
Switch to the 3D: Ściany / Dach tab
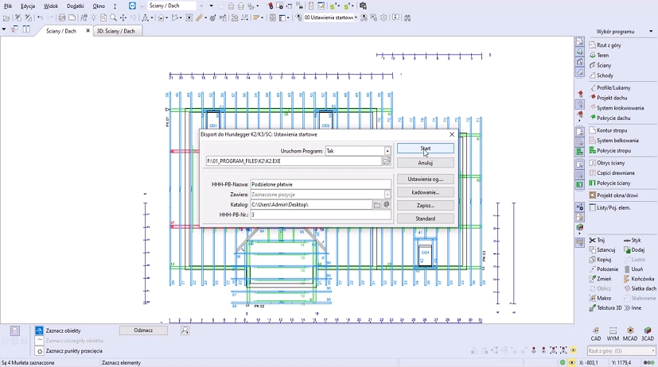coord(116,31)
